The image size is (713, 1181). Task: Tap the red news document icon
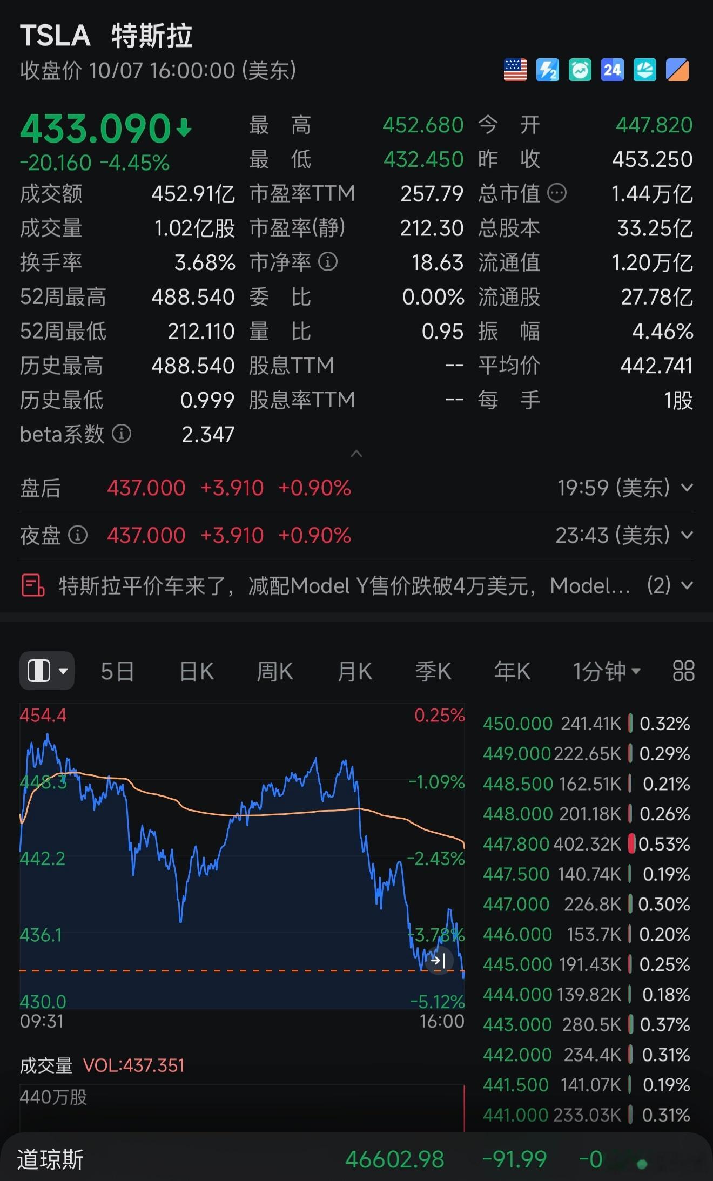pyautogui.click(x=32, y=585)
